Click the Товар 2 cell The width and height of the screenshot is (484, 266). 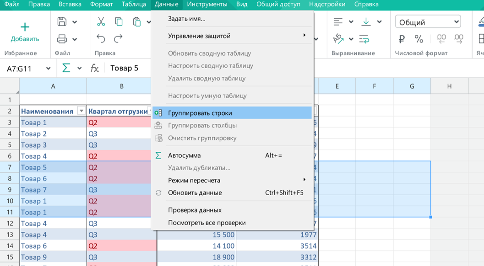[x=53, y=134]
